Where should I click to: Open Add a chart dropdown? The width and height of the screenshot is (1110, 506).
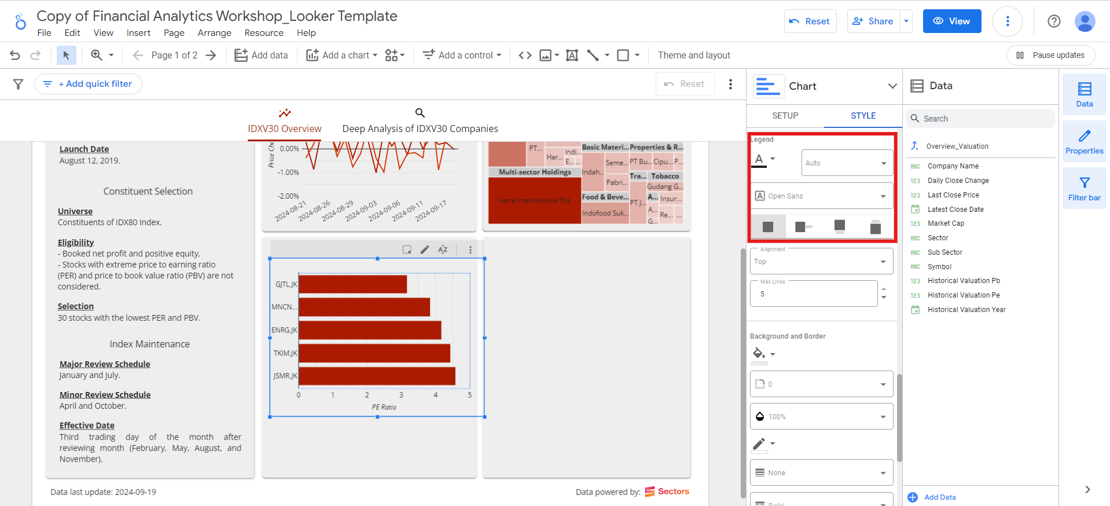click(341, 55)
